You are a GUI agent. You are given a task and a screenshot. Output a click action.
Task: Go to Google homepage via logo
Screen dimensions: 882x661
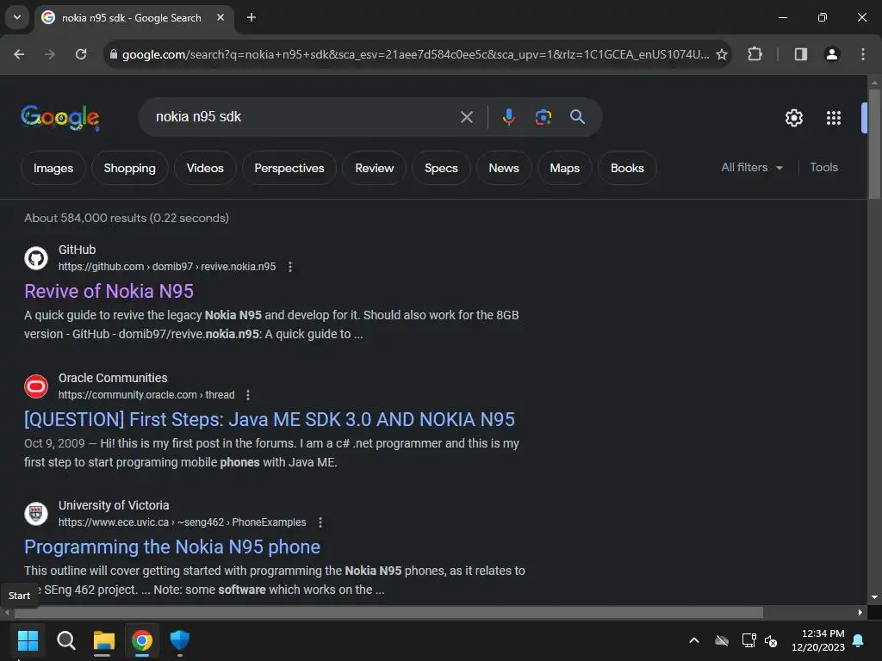[60, 117]
